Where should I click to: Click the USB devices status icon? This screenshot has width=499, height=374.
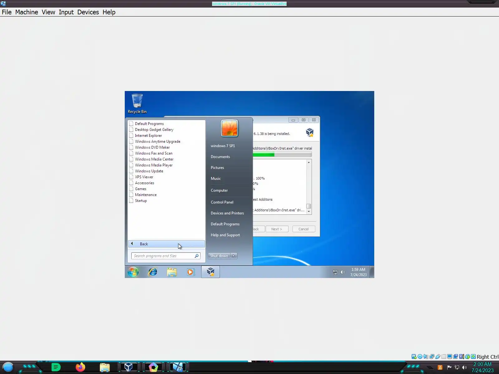tap(438, 357)
